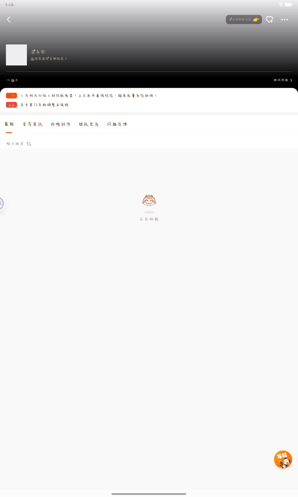Open the 帖子排序 sort dropdown
This screenshot has width=298, height=497.
[19, 144]
